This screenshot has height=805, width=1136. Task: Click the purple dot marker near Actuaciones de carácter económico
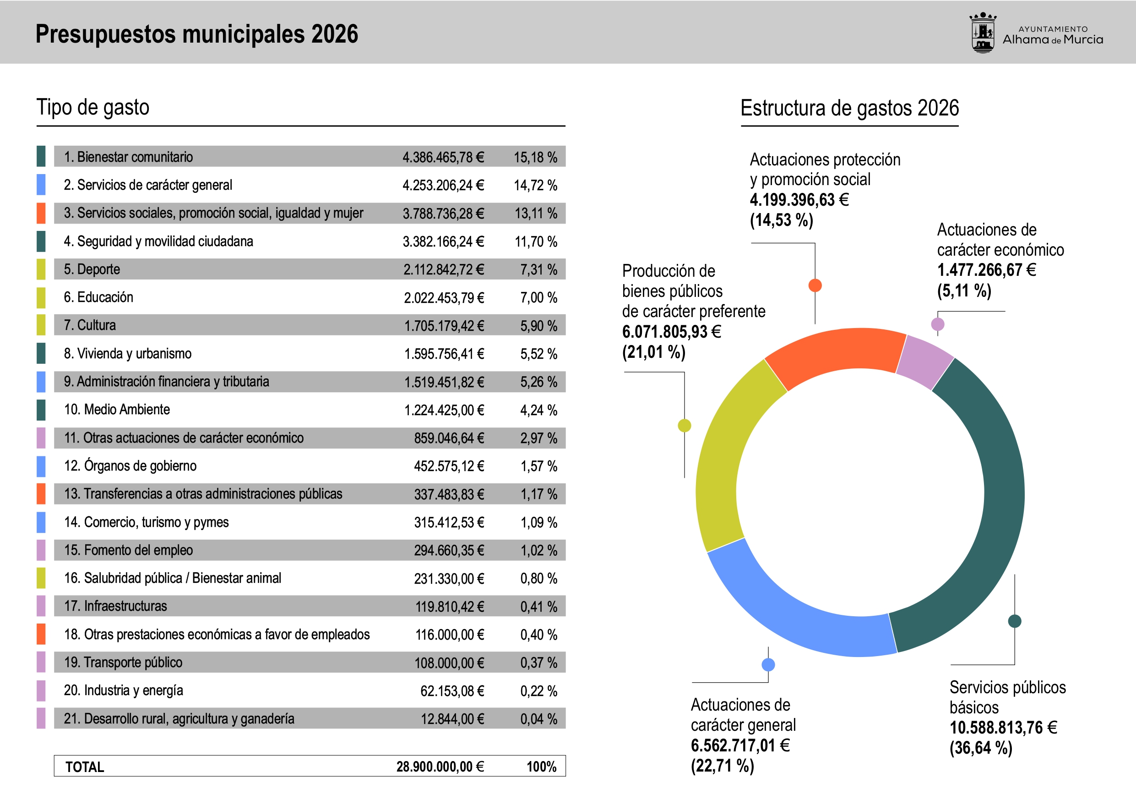(937, 324)
